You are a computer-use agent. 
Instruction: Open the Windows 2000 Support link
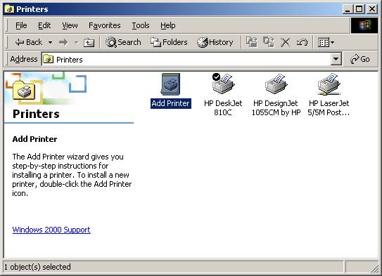point(51,230)
